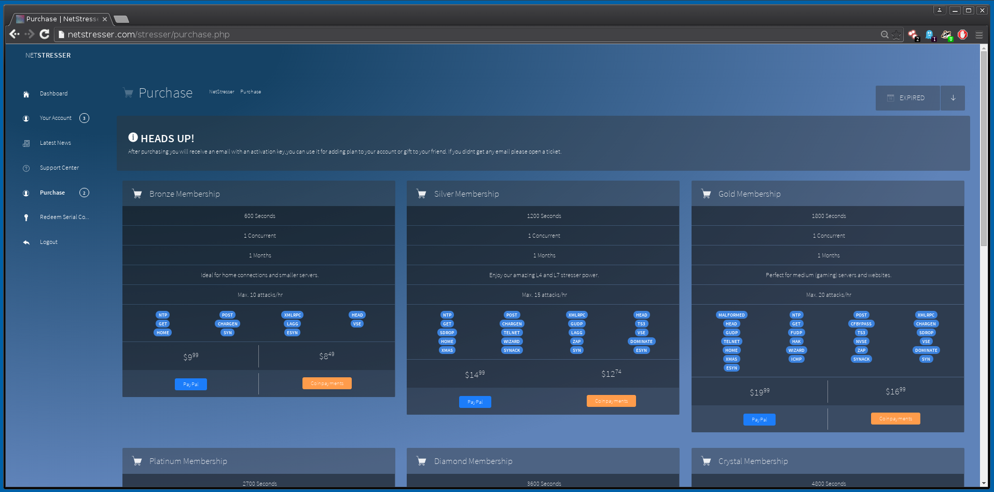Click the red extension icon in browser toolbar

(x=963, y=35)
